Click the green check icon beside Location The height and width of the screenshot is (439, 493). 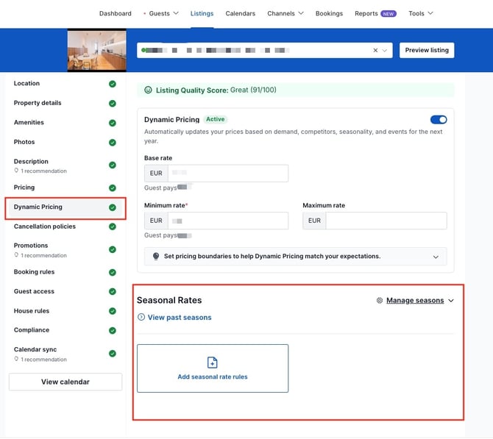(113, 84)
